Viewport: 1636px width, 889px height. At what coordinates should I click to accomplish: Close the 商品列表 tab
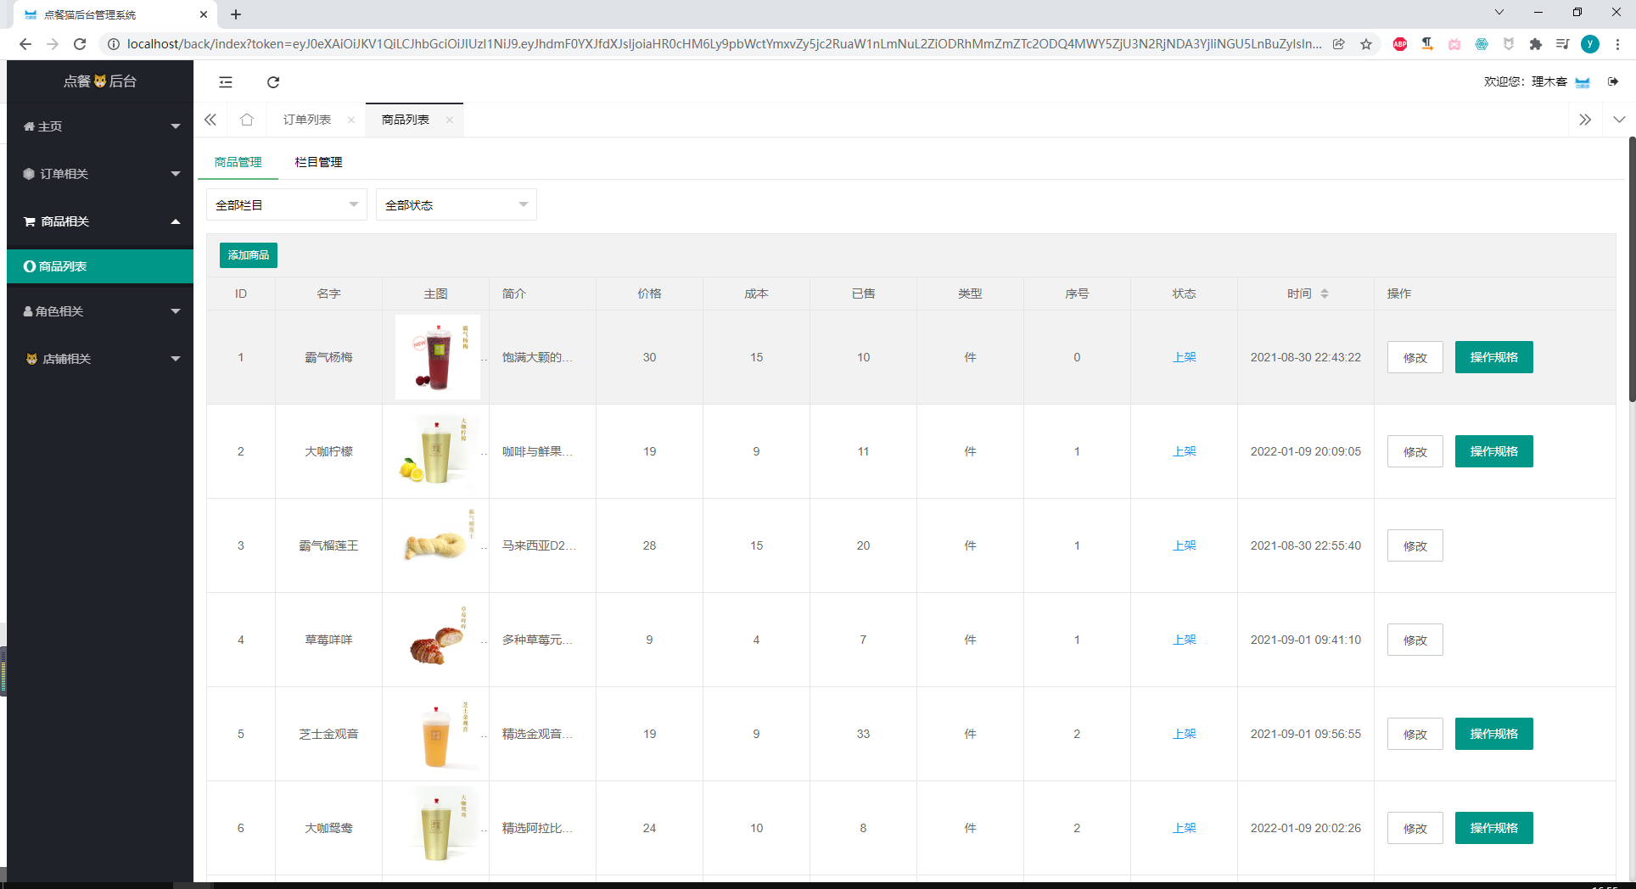(450, 120)
